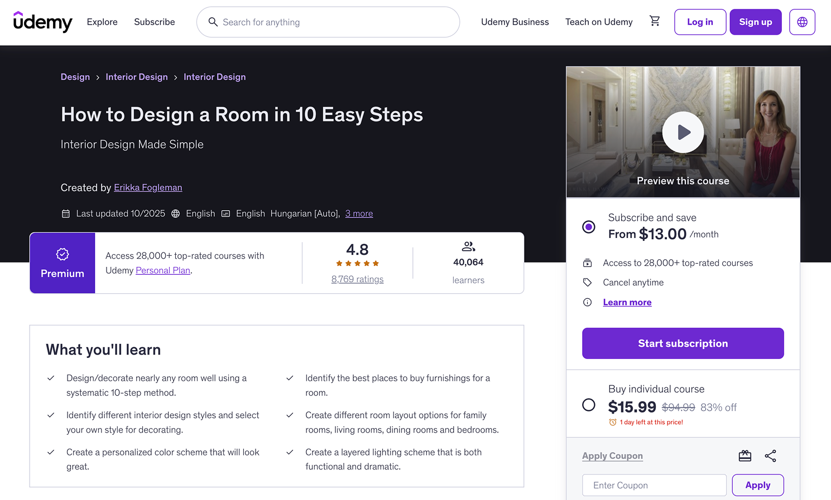Click the Premium badge icon

63,254
